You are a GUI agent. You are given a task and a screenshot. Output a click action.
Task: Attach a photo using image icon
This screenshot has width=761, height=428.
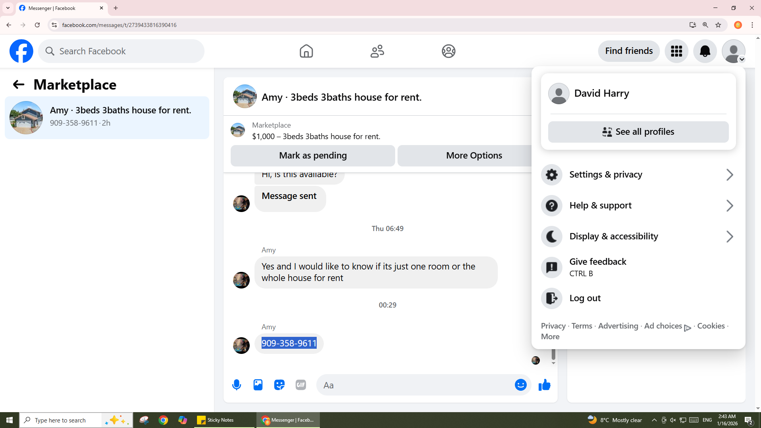(258, 385)
